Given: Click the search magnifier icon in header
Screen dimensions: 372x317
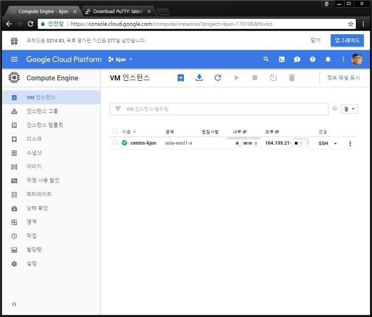Looking at the screenshot, I should [x=266, y=59].
